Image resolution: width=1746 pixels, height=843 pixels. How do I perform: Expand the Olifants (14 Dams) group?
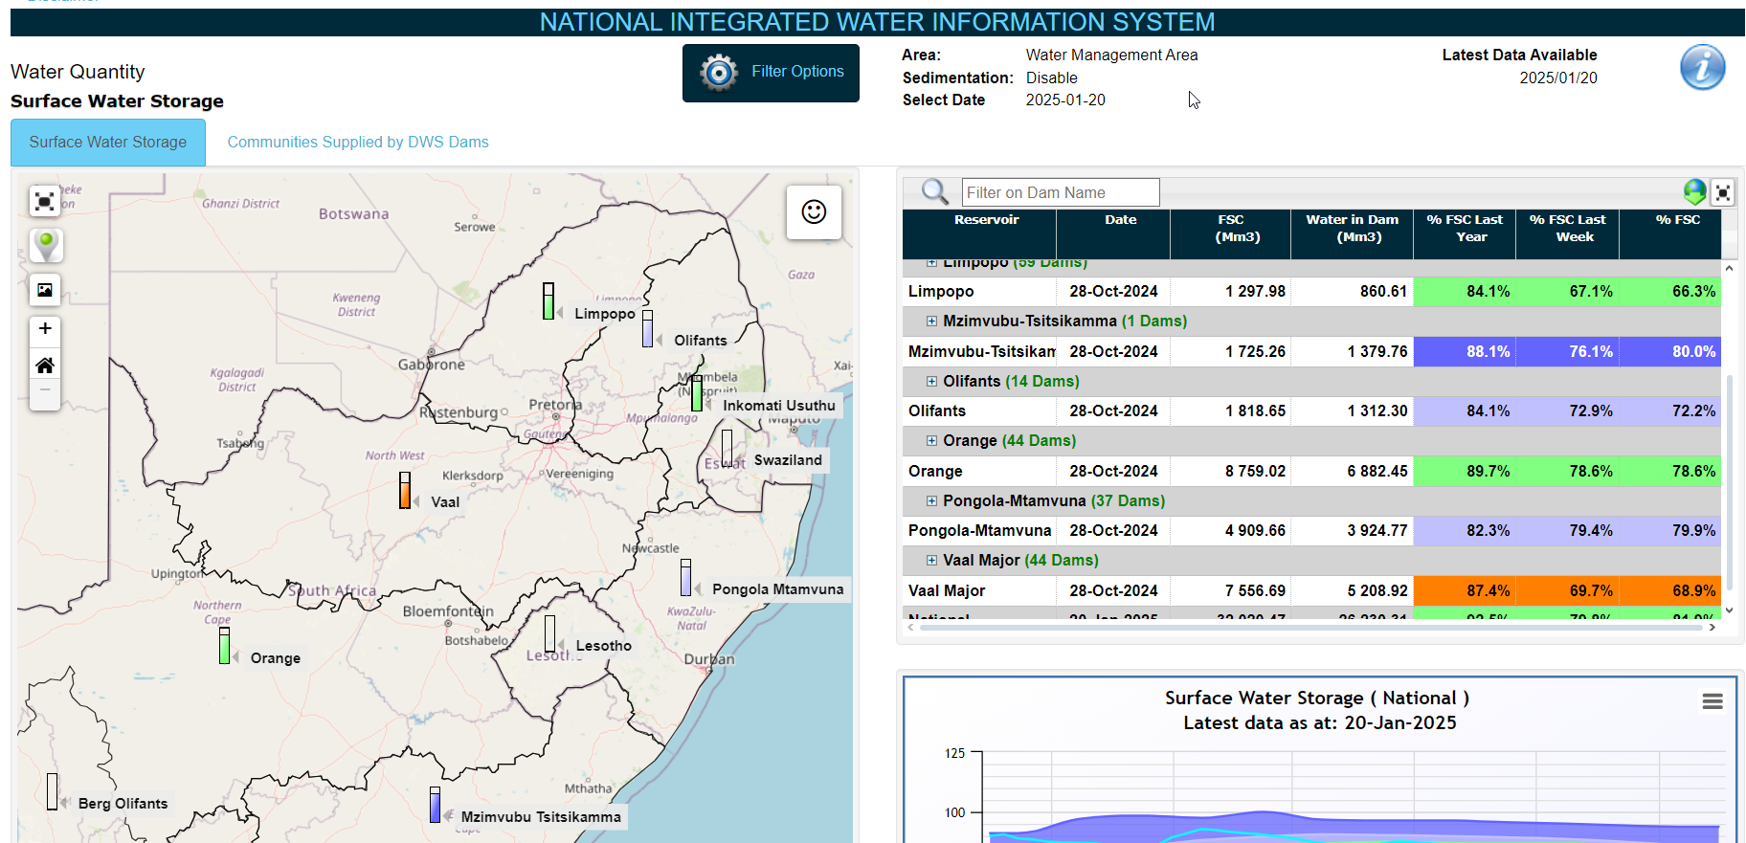click(931, 382)
